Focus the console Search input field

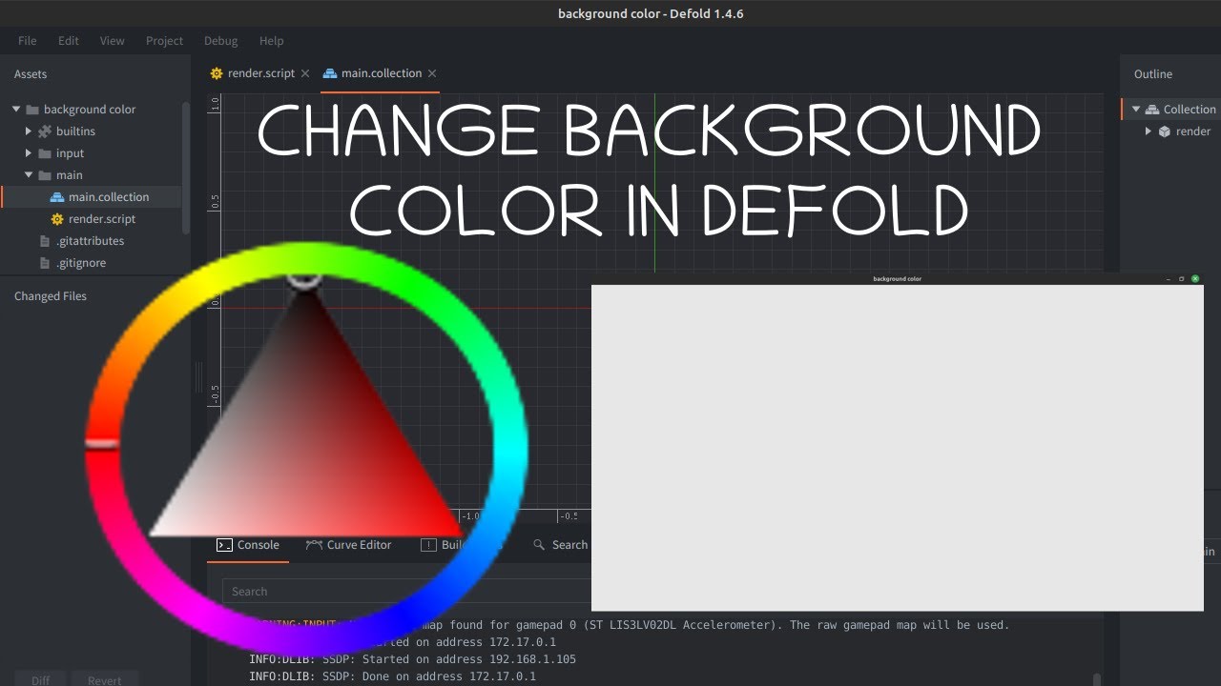(x=406, y=592)
